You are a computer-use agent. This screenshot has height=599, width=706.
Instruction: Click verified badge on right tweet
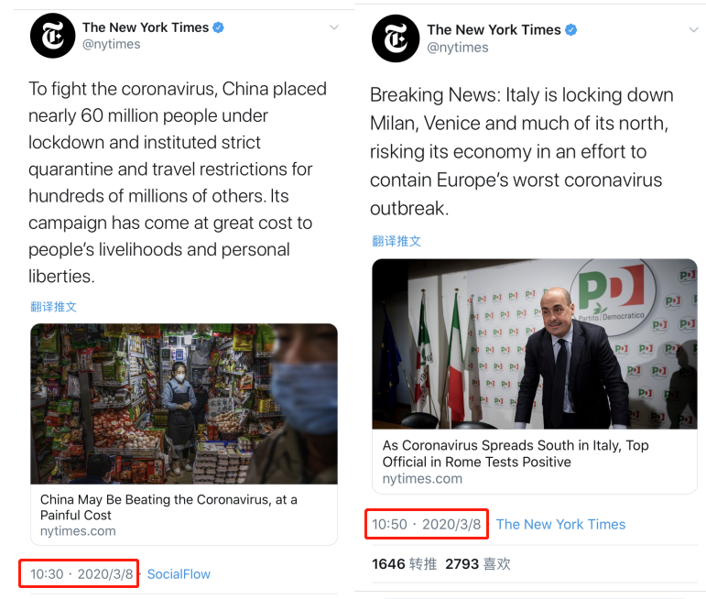coord(570,30)
